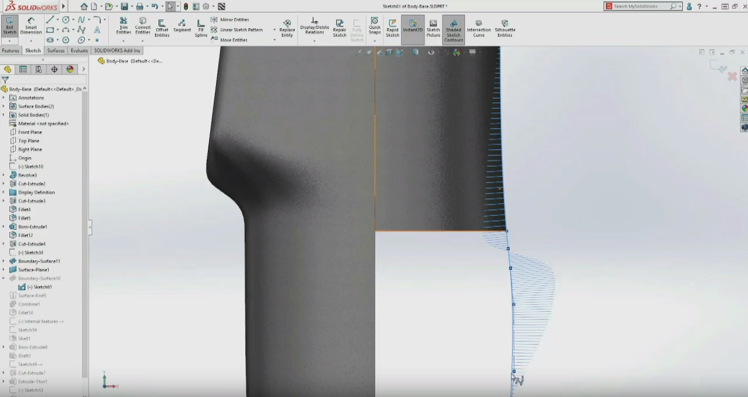Open the DisplayManager panel tab
This screenshot has height=397, width=748.
pyautogui.click(x=70, y=69)
